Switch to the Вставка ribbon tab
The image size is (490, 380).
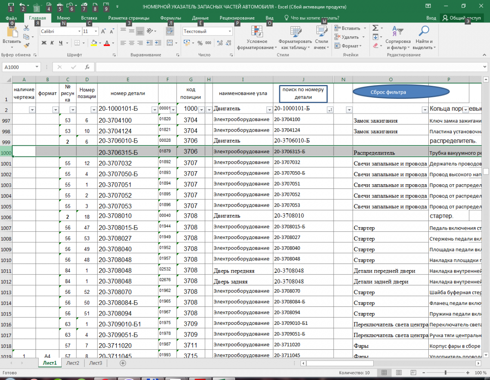coord(89,18)
